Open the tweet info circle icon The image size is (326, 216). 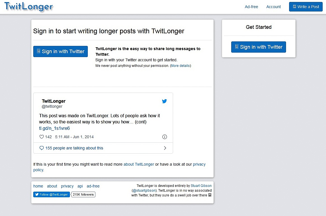pos(164,137)
